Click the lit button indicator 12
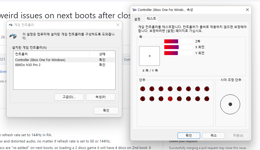Image resolution: width=260 pixels, height=150 pixels. coord(170,99)
